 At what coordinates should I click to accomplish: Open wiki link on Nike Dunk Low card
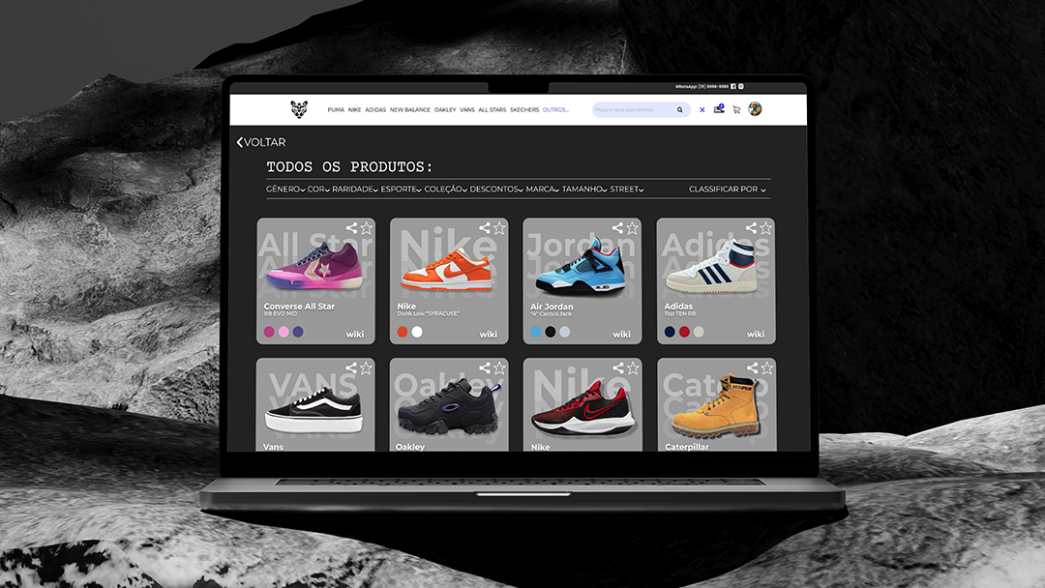click(x=489, y=335)
